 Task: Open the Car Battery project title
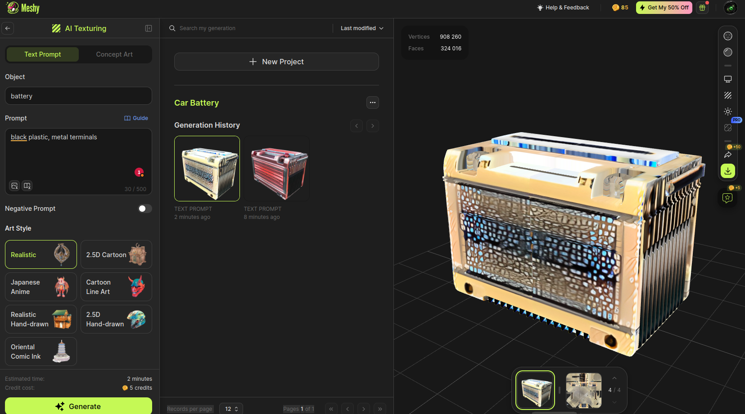click(197, 103)
